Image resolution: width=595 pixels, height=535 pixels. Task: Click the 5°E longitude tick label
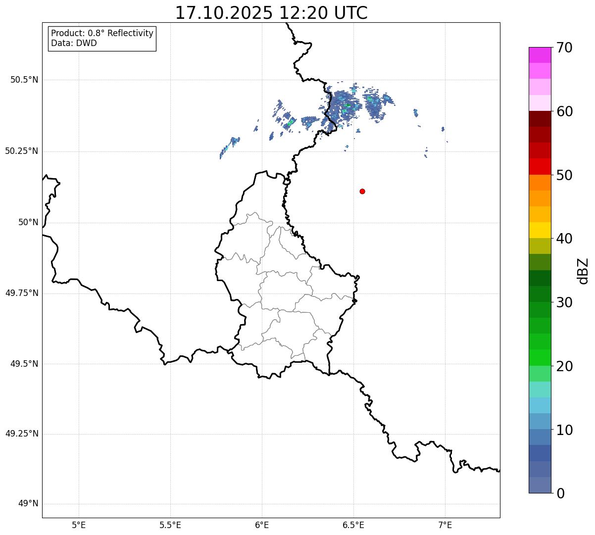coord(79,525)
